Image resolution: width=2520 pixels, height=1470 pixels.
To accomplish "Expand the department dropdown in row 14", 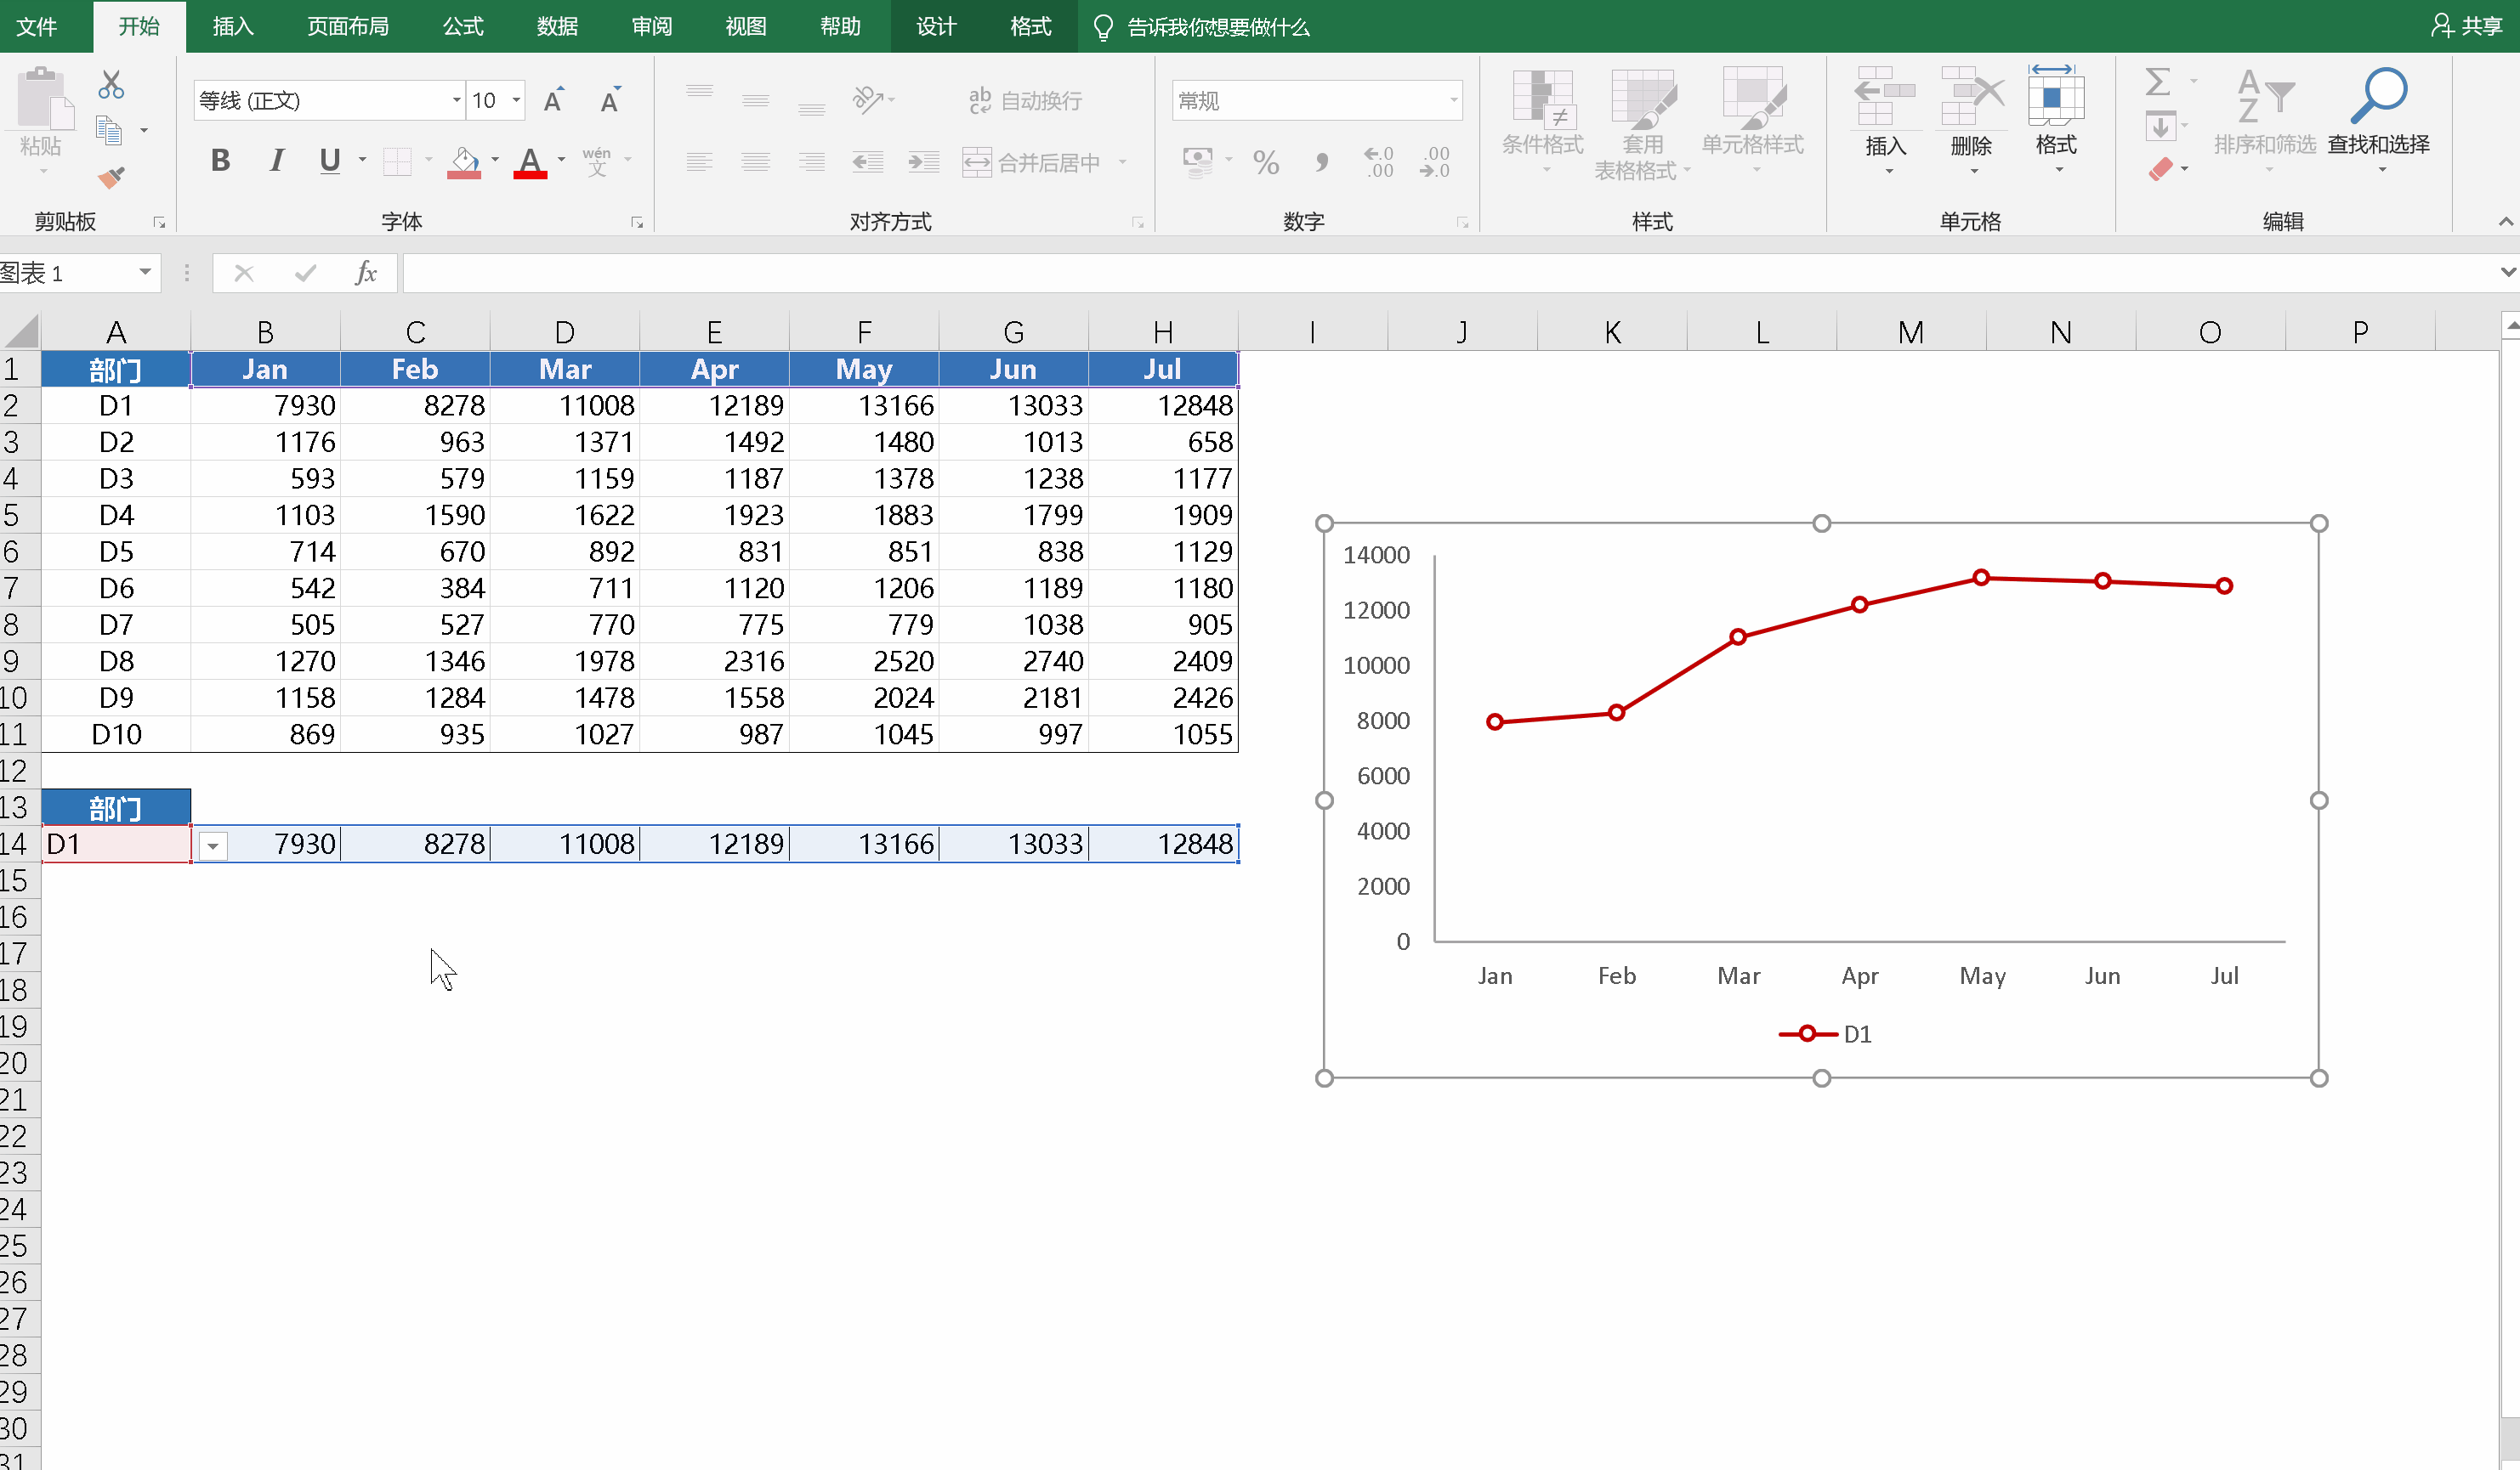I will (x=212, y=846).
